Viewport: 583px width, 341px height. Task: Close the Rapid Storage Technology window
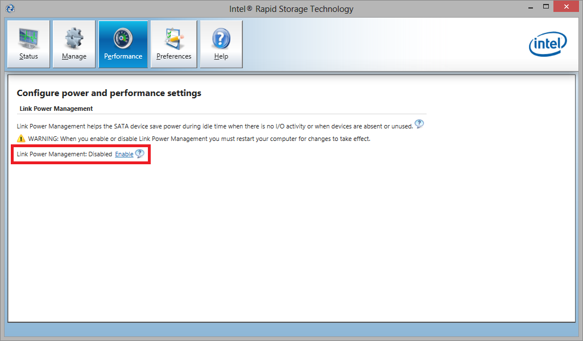pos(567,7)
